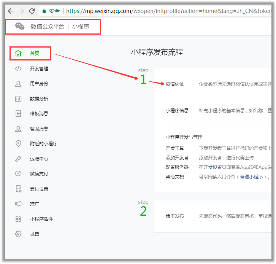276x264 pixels.
Task: Open the 普通小程序 intro link
Action: tap(251, 177)
